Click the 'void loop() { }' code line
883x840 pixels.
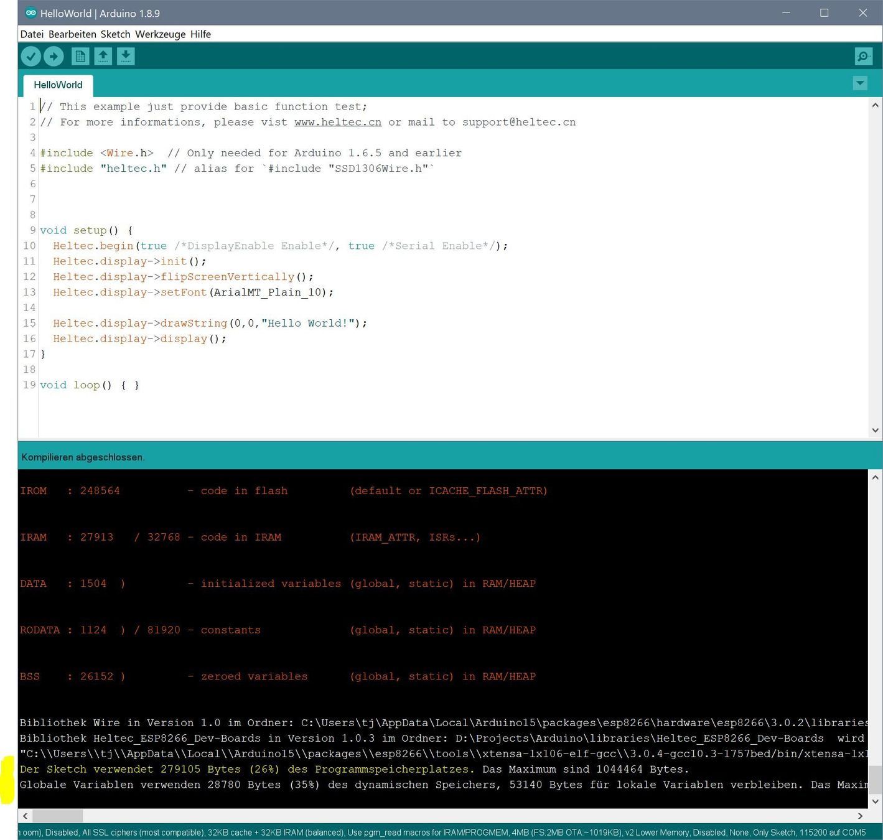tap(90, 385)
